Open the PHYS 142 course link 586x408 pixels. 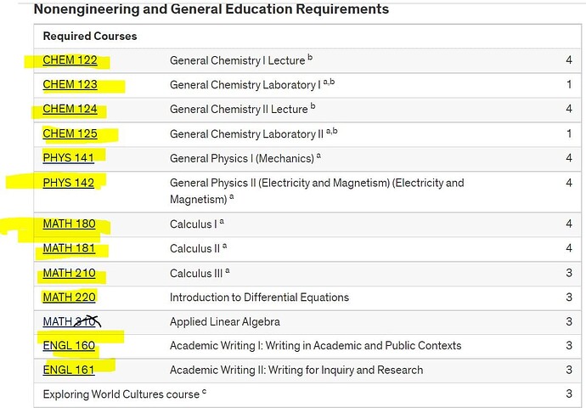[69, 183]
